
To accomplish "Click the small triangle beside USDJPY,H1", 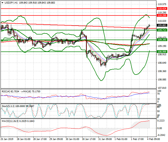I will [x=2, y=3].
